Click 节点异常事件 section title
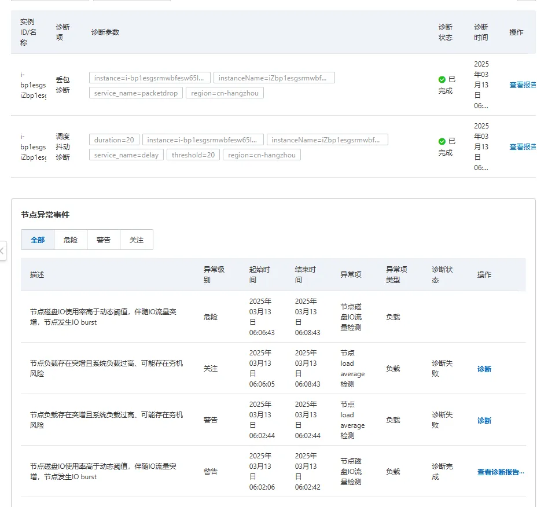The height and width of the screenshot is (507, 537). tap(45, 215)
